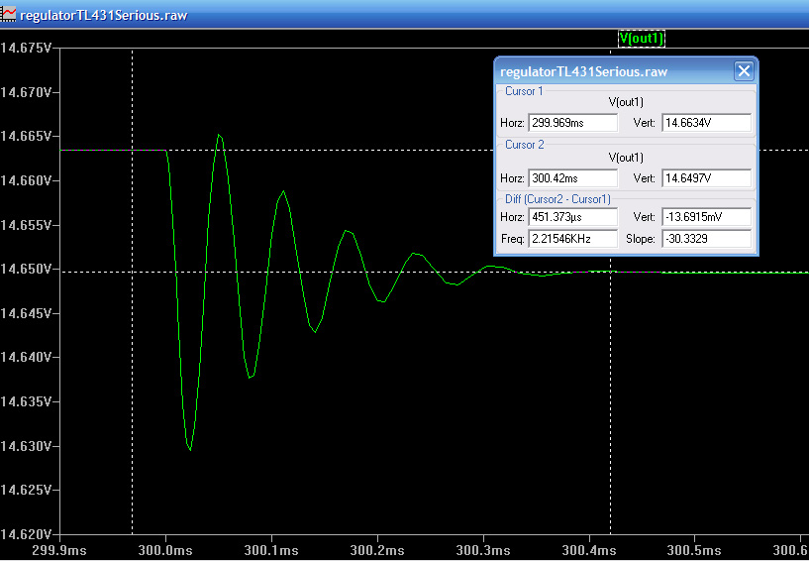This screenshot has width=809, height=561.
Task: Click Cursor 1 Horz field 299.969ms
Action: pyautogui.click(x=572, y=123)
